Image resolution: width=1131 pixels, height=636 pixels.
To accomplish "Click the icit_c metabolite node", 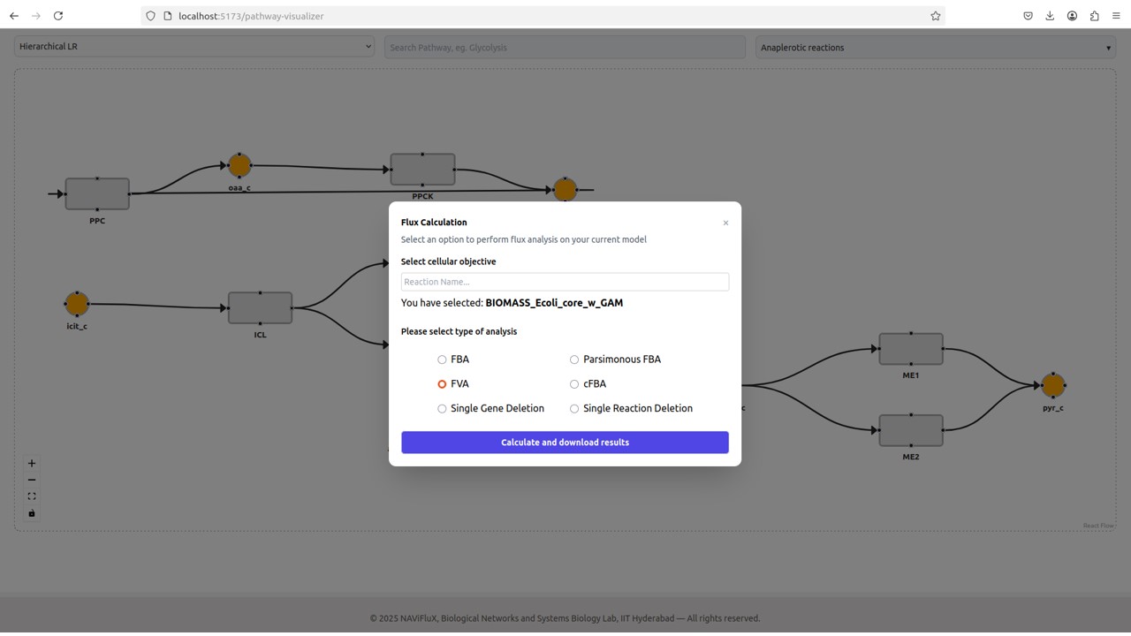I will click(x=76, y=305).
